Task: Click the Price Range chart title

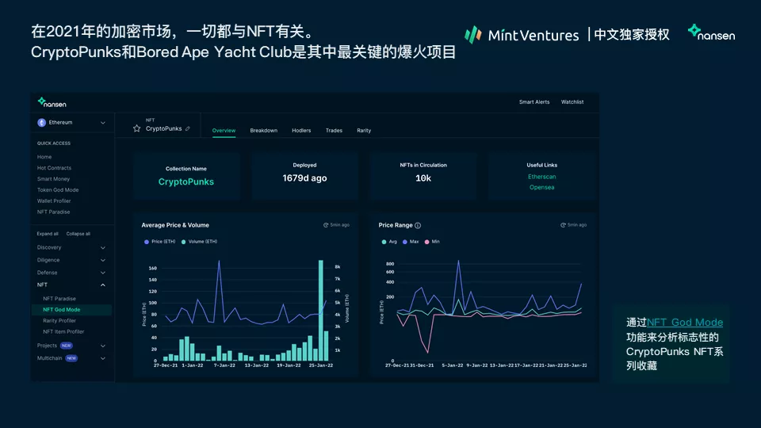Action: 396,225
